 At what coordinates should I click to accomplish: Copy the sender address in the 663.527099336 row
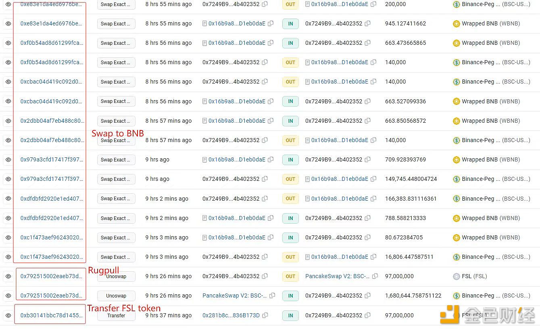point(271,101)
